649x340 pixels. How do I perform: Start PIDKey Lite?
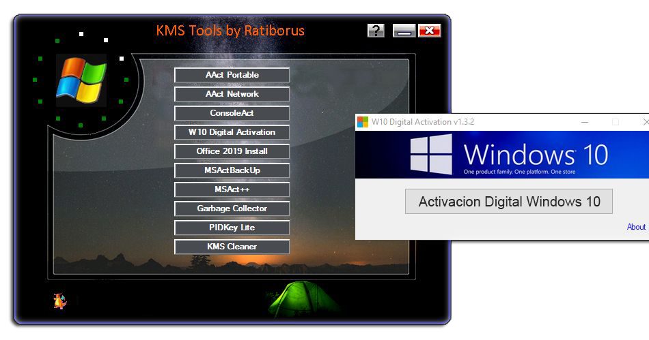pyautogui.click(x=232, y=228)
